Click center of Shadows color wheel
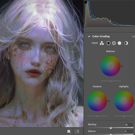 tap(97, 101)
